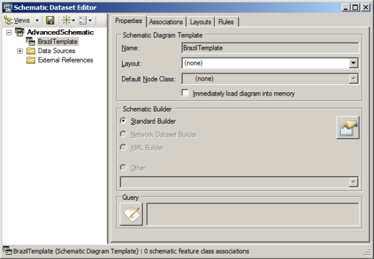The width and height of the screenshot is (374, 259).
Task: Close the Schematic Dataset Editor window
Action: [366, 7]
